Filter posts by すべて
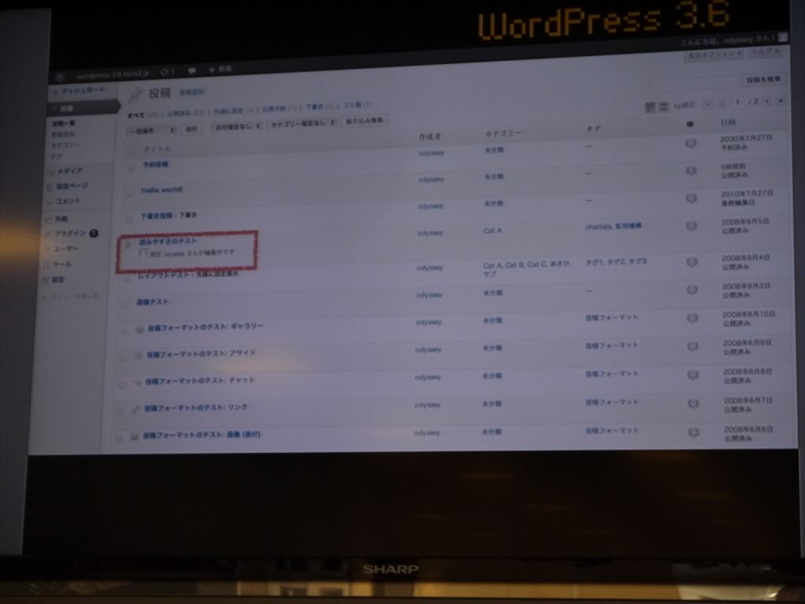Screen dimensions: 805x604 click(x=135, y=115)
